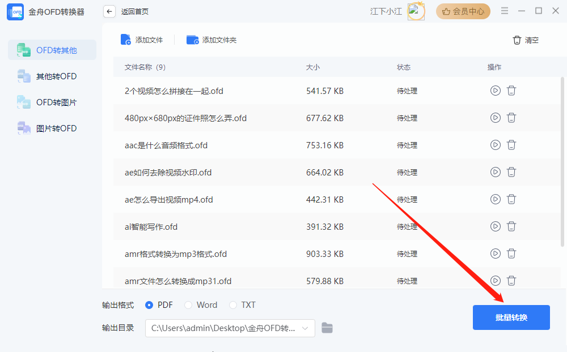Click the 清空 trash icon to clear list

click(x=517, y=40)
